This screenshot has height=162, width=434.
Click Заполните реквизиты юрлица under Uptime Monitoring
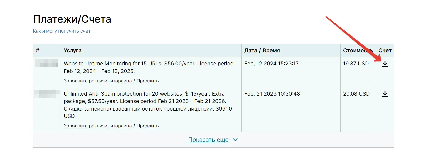[98, 81]
